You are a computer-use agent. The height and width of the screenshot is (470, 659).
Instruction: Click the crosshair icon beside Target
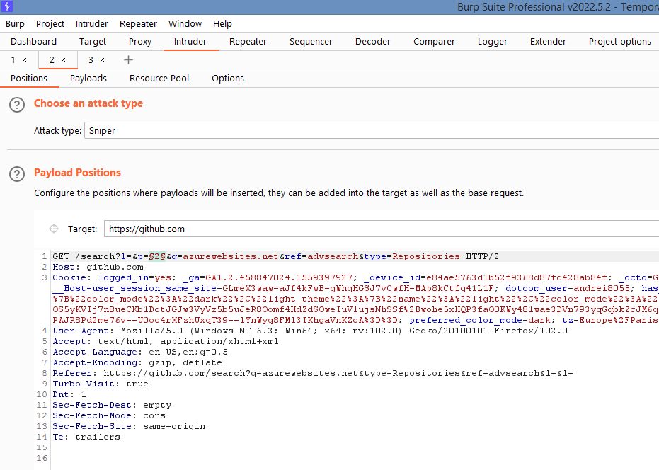click(x=53, y=229)
